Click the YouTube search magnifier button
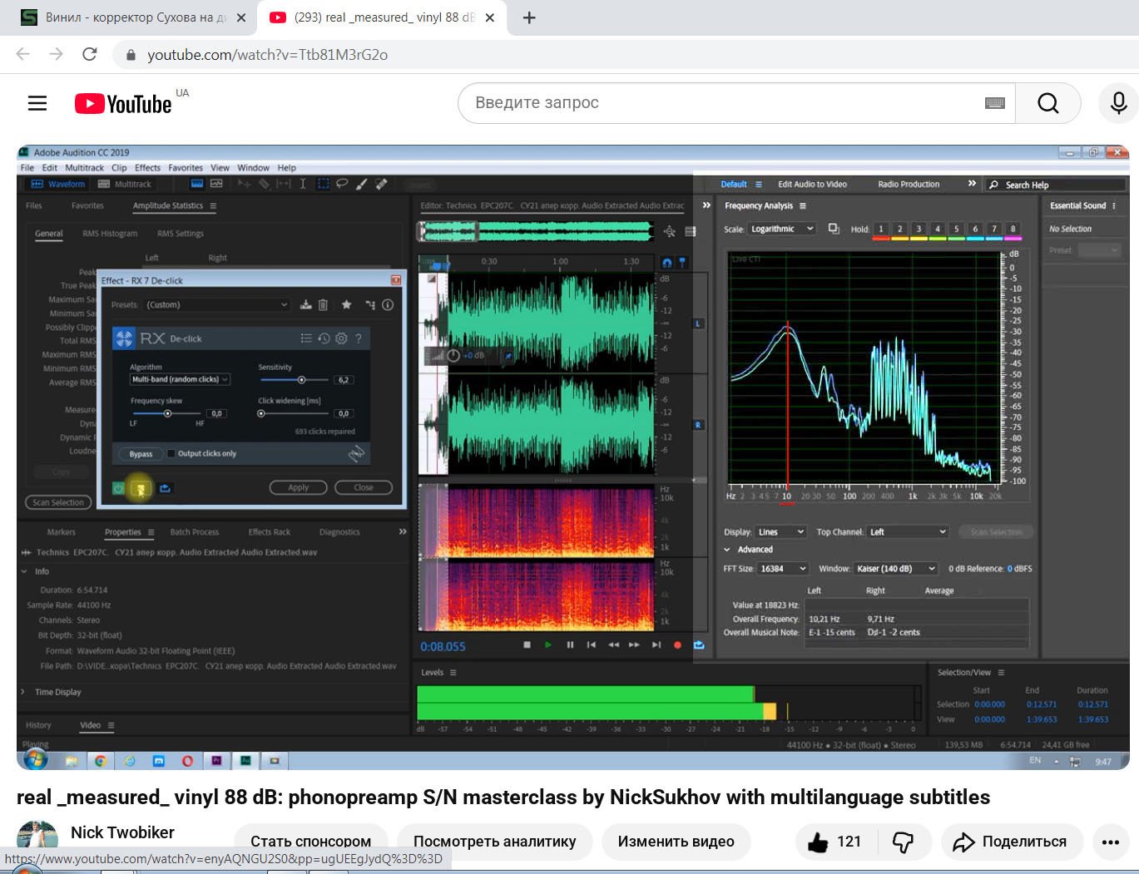This screenshot has width=1139, height=874. [1047, 103]
